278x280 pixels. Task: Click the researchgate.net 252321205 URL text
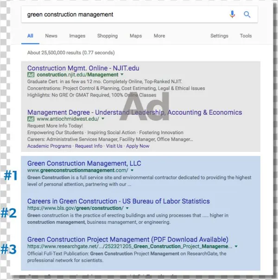pyautogui.click(x=130, y=247)
